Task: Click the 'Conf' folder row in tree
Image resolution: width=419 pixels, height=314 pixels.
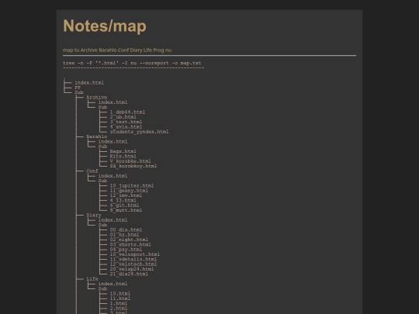Action: [92, 171]
